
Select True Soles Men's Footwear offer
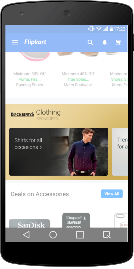pos(78,79)
